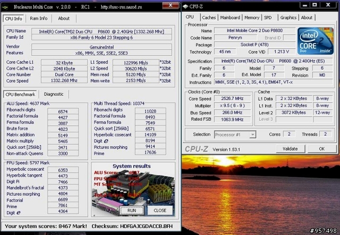Click the Intel Core 2 Duo logo
Viewport: 340px width, 235px height.
(x=315, y=41)
